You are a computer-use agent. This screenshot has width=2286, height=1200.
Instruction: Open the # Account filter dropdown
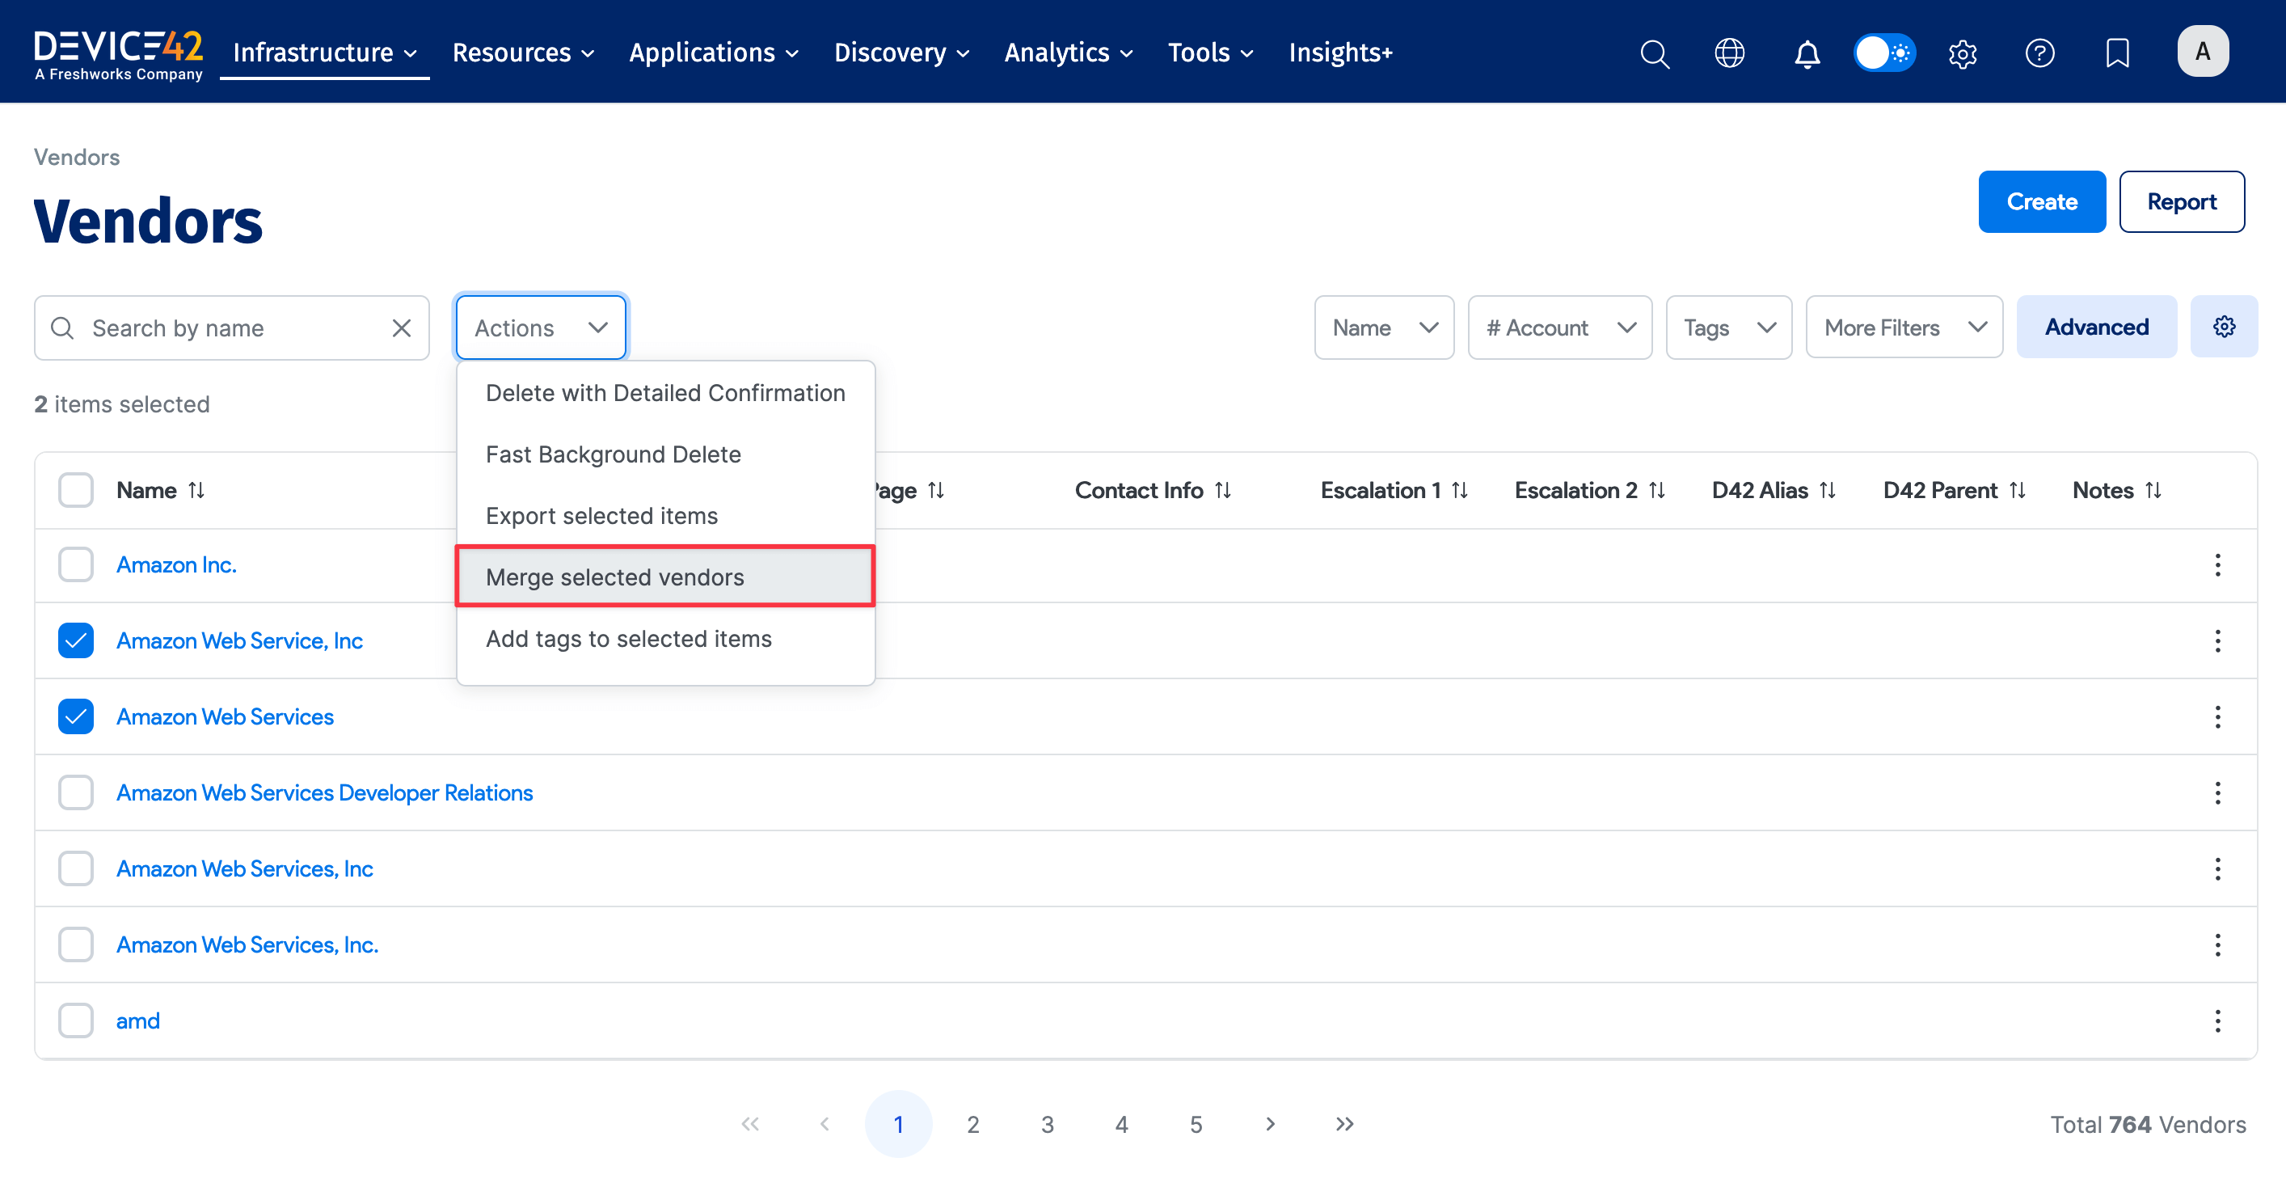pyautogui.click(x=1559, y=327)
